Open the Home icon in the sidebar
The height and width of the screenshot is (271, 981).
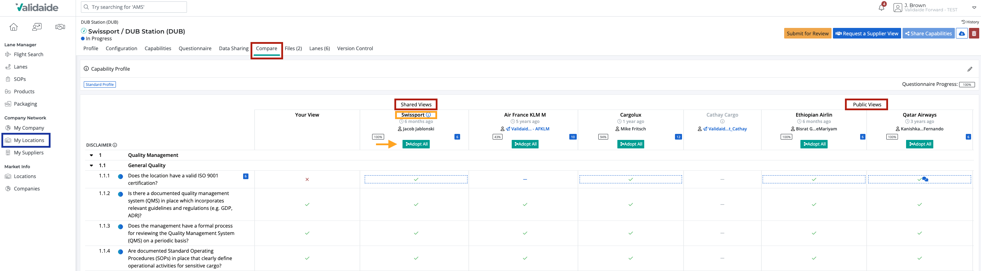point(14,26)
